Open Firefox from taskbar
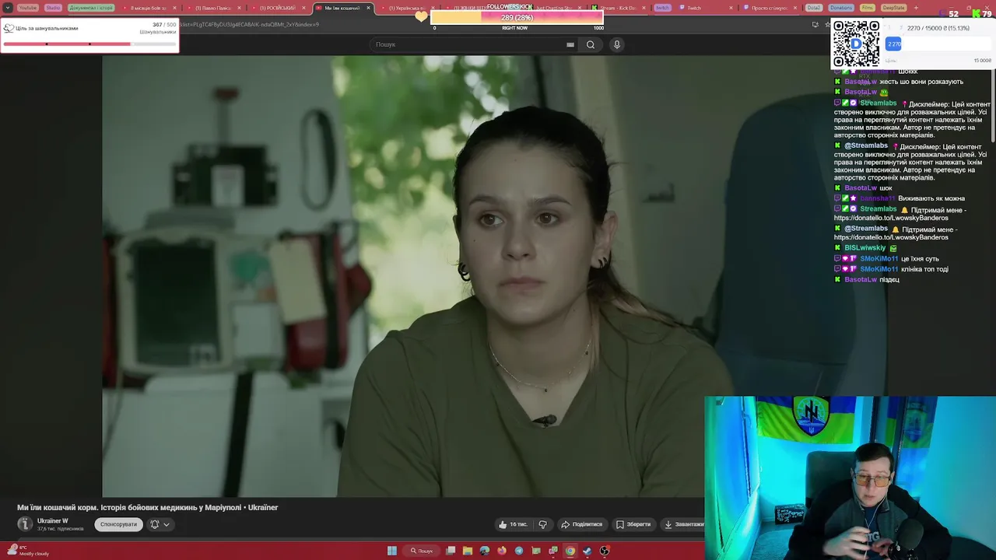The image size is (996, 560). 502,551
